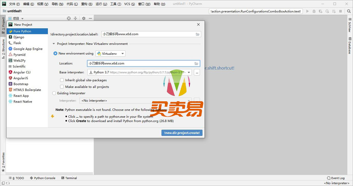Toggle the 2: Favorites side tab
Image resolution: width=353 pixels, height=186 pixels.
coord(3,162)
